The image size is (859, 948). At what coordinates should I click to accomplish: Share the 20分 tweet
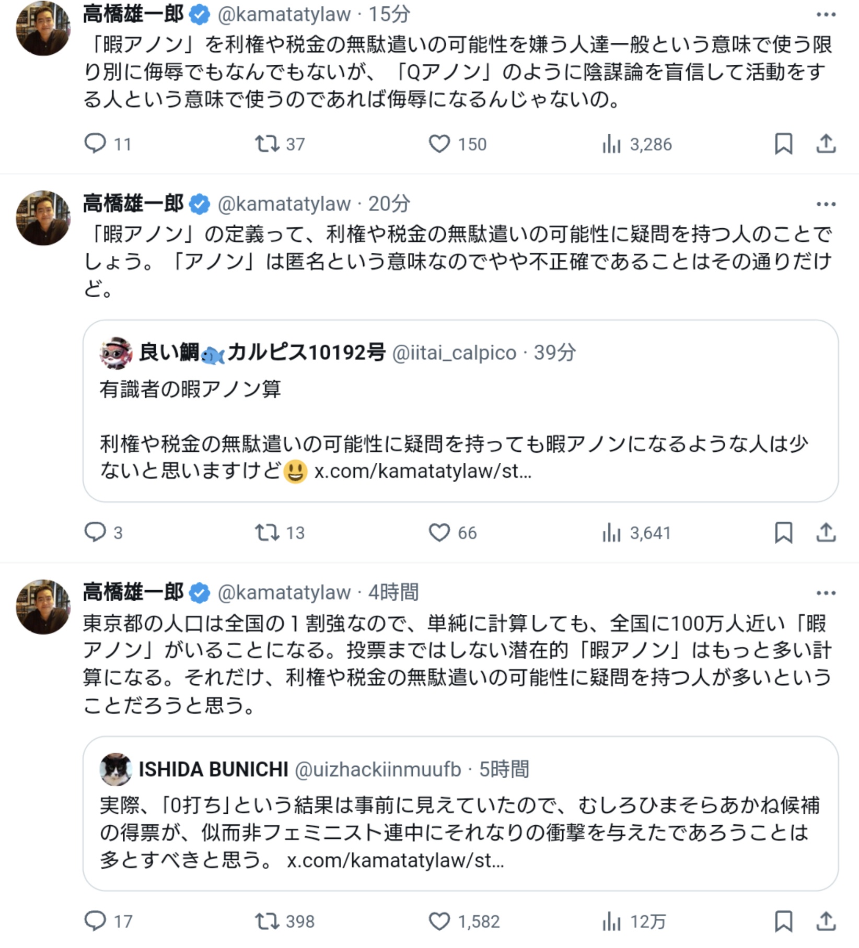point(826,532)
